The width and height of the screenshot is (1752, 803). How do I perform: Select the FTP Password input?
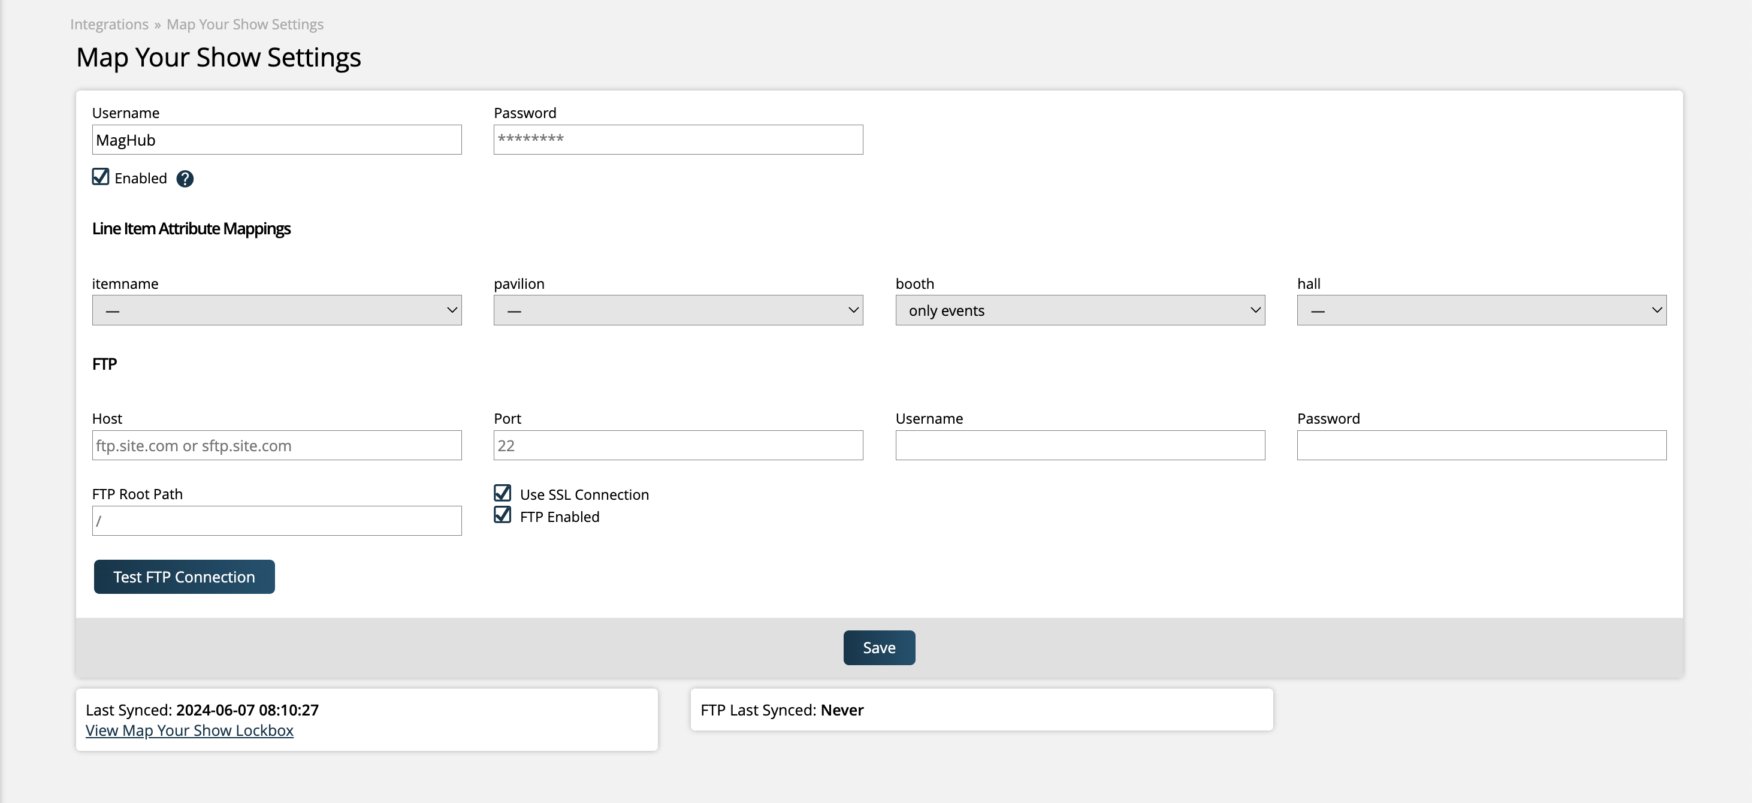[1480, 445]
